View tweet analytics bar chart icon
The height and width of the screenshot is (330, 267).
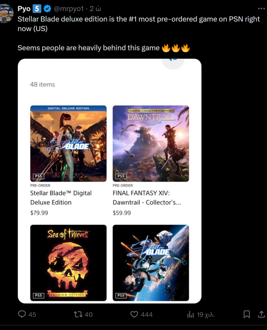pyautogui.click(x=190, y=314)
